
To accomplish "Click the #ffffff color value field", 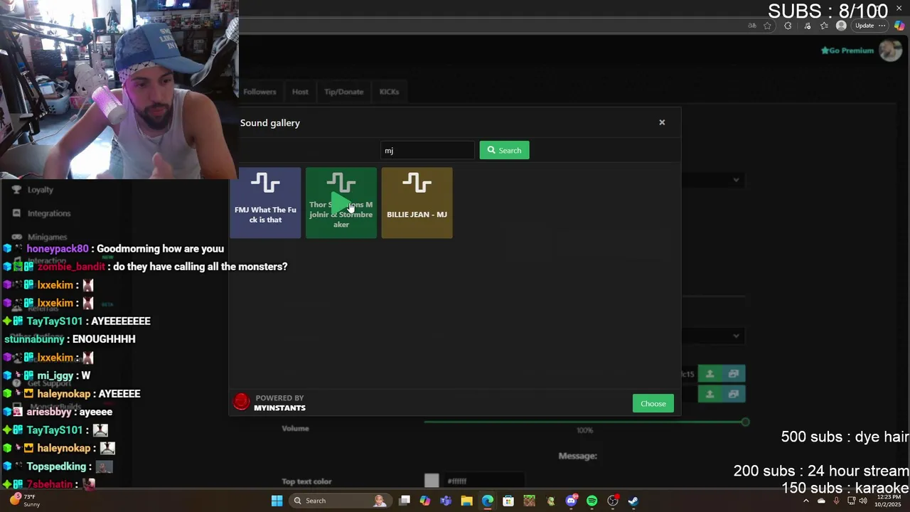I will (x=484, y=481).
